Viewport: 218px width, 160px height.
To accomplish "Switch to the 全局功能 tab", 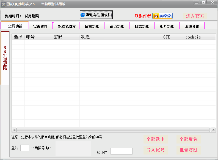I will tap(15, 26).
